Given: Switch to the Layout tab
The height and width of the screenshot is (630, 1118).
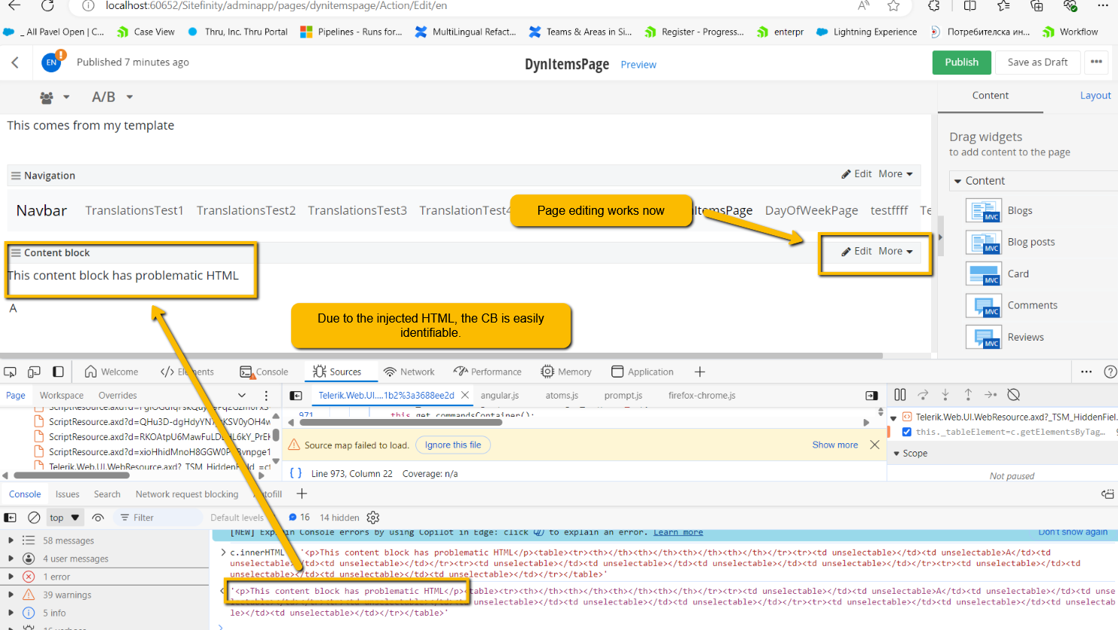Looking at the screenshot, I should pyautogui.click(x=1095, y=96).
